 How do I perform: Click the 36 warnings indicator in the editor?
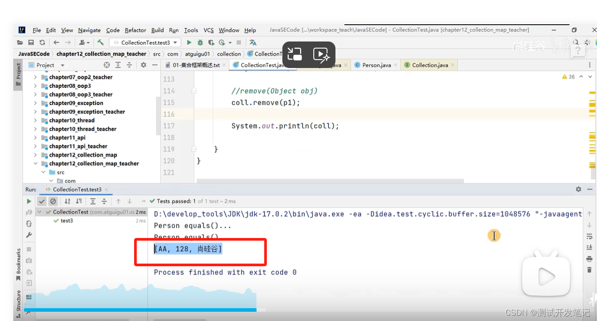coord(568,77)
